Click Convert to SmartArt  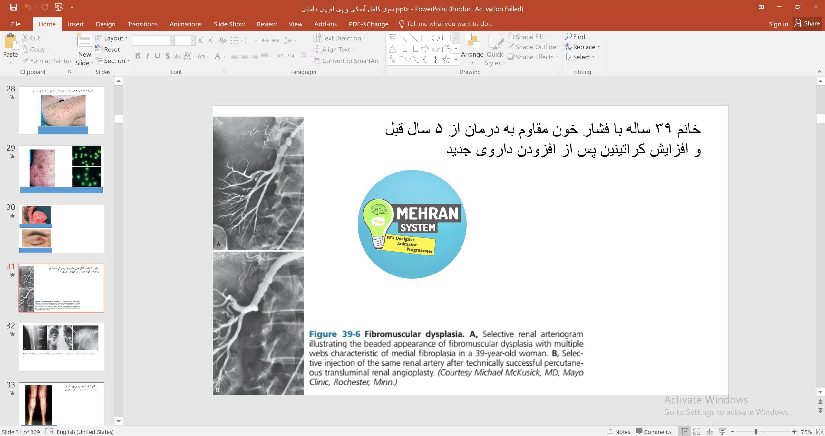coord(348,61)
